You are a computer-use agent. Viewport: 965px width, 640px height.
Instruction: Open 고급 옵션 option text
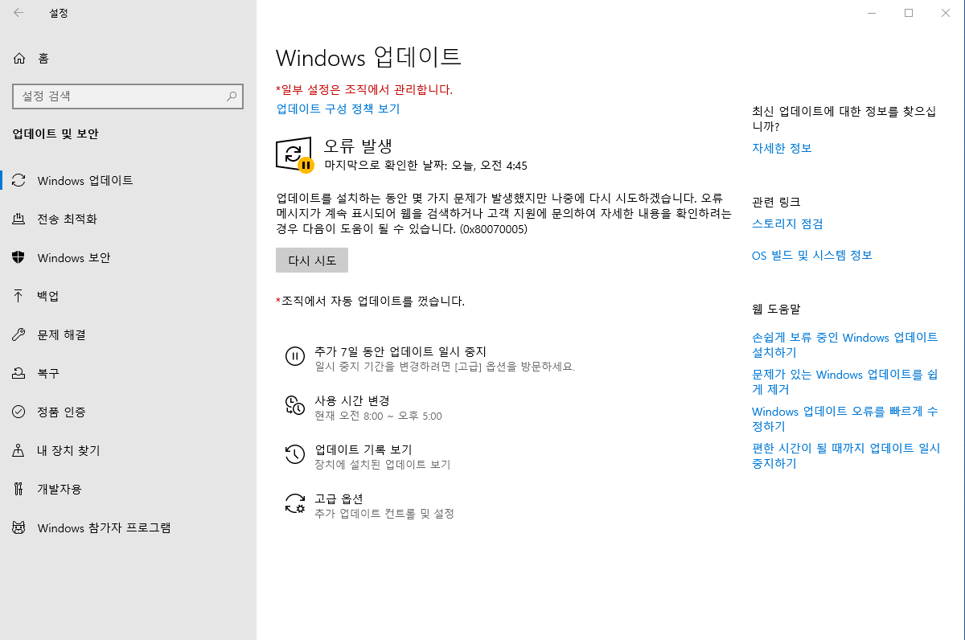[339, 498]
